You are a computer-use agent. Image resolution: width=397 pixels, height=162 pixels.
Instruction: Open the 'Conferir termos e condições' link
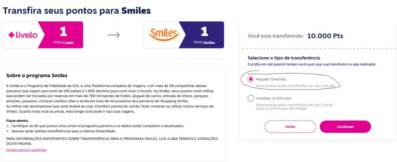(x=26, y=150)
